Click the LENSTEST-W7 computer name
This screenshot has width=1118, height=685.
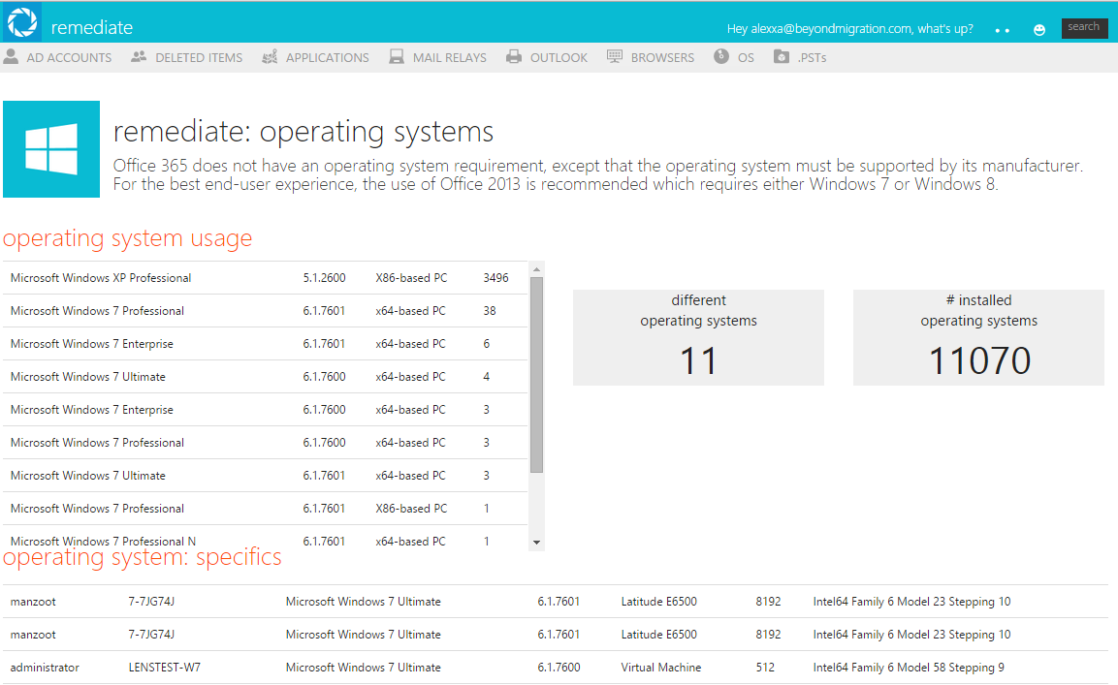pos(165,668)
